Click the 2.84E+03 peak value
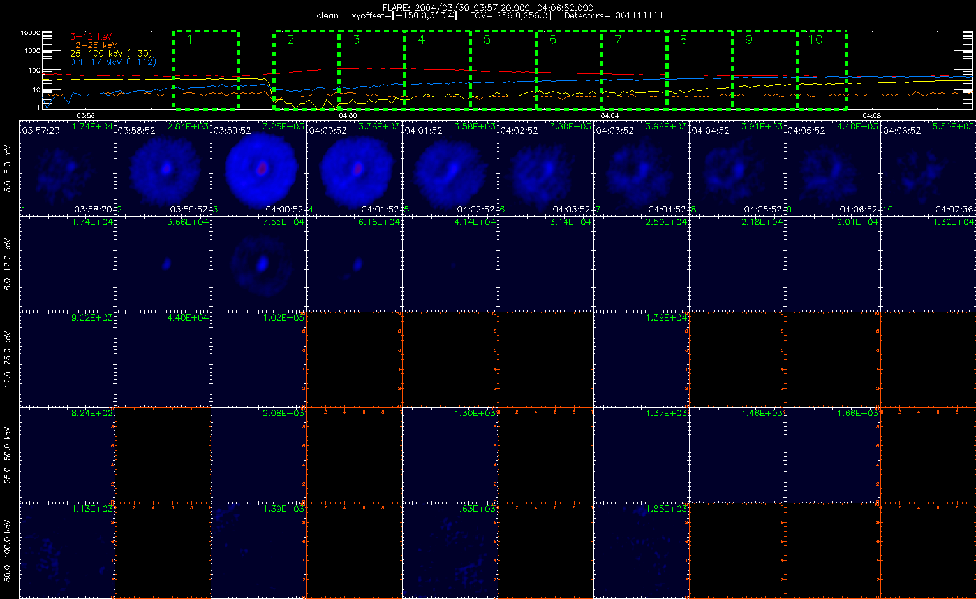The image size is (976, 599). pos(188,127)
